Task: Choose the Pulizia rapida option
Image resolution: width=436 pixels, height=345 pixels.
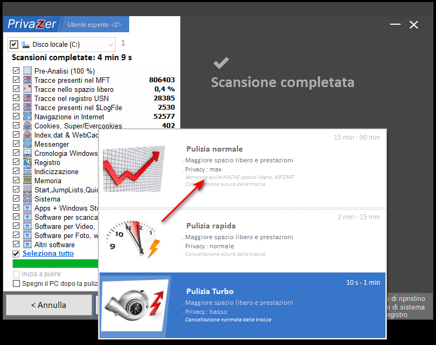Action: pyautogui.click(x=242, y=241)
